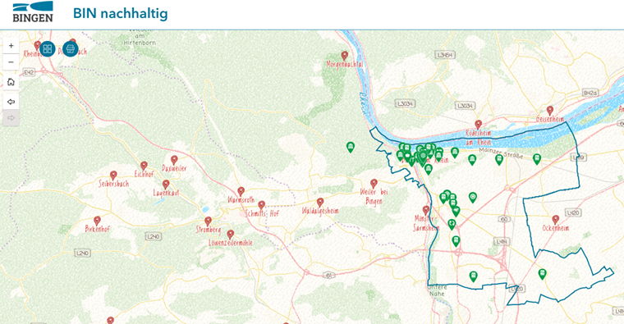Select the Warmsroth red pin
Screen dimensions: 624x324
[x=241, y=191]
